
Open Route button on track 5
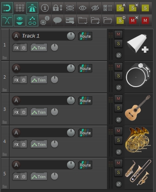[x=85, y=165]
